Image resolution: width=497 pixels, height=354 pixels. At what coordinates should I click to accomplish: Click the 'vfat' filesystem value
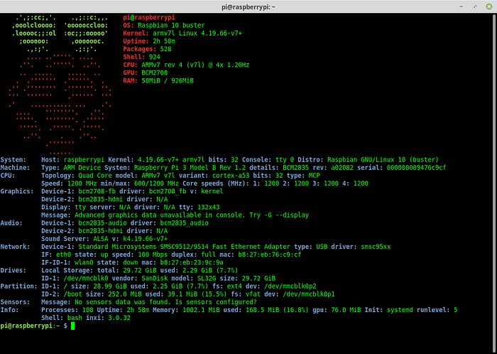coord(253,294)
